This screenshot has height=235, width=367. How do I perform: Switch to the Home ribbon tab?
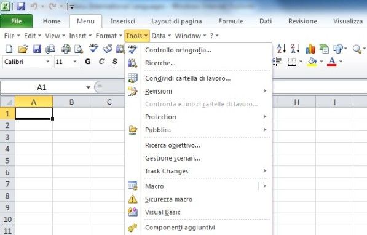coord(52,22)
